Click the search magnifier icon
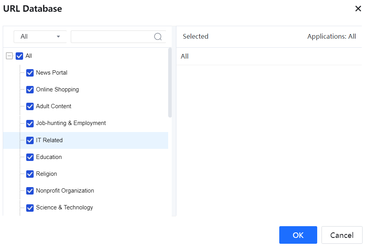 158,37
